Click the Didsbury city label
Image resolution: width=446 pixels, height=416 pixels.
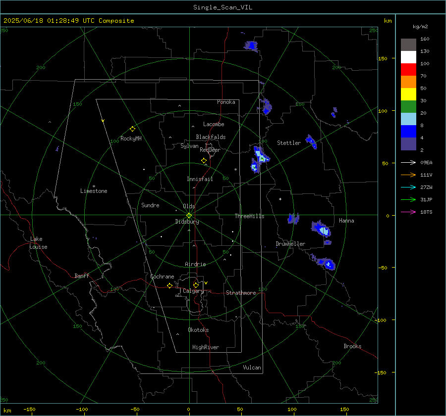[x=187, y=222]
